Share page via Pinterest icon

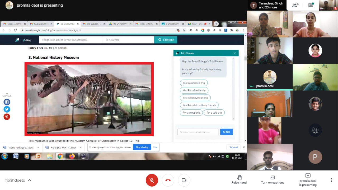pos(7,117)
